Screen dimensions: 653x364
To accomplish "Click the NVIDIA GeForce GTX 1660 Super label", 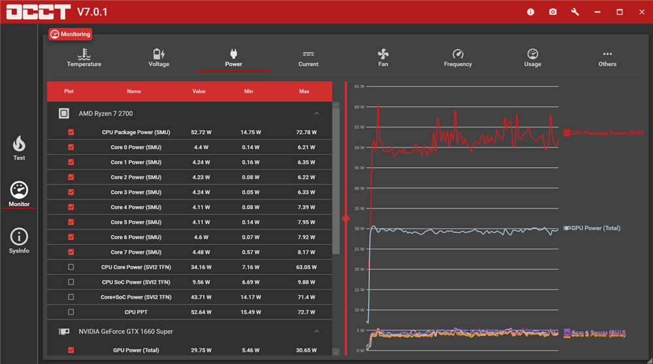I will tap(126, 331).
